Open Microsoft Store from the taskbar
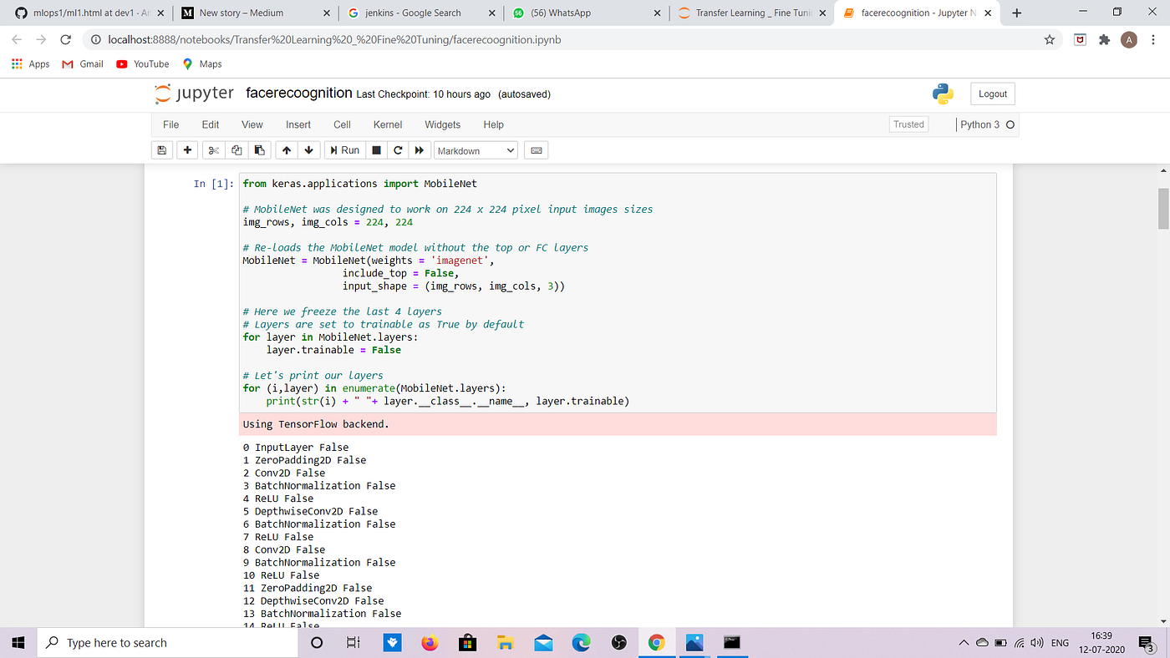Image resolution: width=1170 pixels, height=658 pixels. (467, 642)
